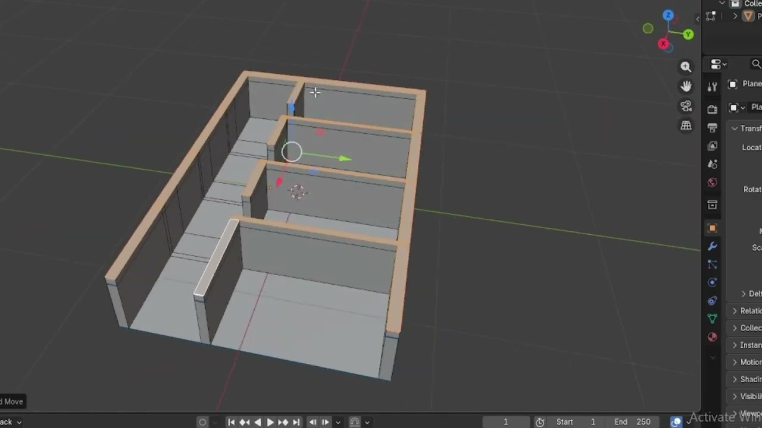Open the Object properties tab
This screenshot has width=762, height=428.
pos(712,228)
